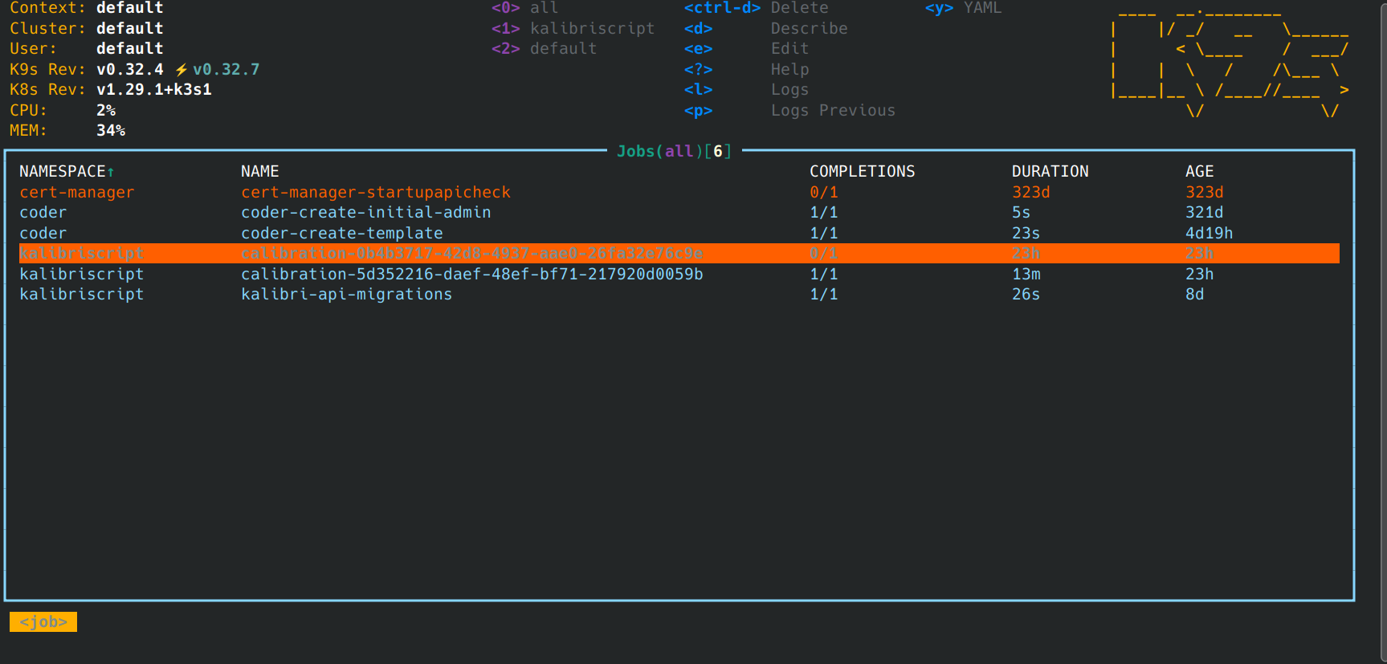Click the v0.32.7 available version text
Viewport: 1387px width, 664px height.
226,70
